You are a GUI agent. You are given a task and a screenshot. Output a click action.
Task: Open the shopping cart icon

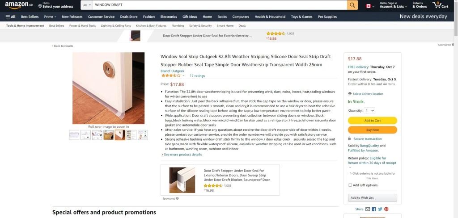[x=440, y=5]
